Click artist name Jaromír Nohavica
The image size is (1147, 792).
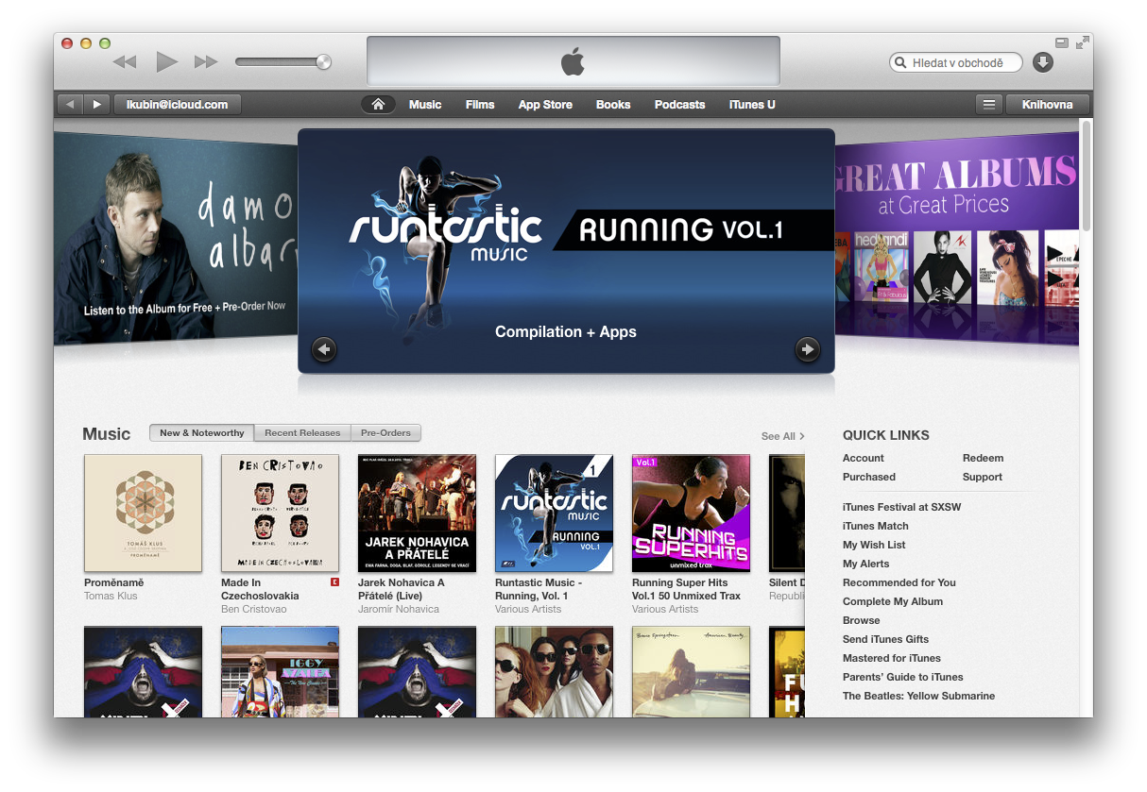pos(399,610)
